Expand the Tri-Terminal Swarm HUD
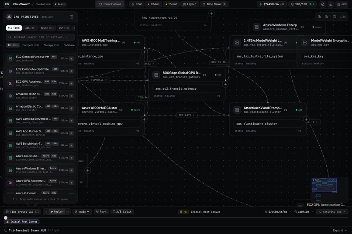Screen dimensions: 352x234 pyautogui.click(x=340, y=231)
